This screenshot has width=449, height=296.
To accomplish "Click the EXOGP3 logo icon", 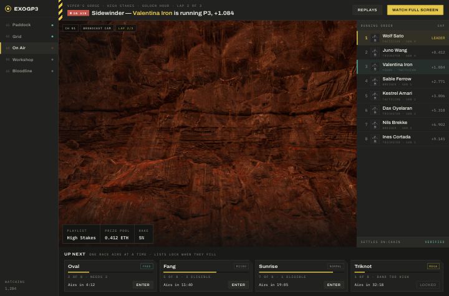I will (x=8, y=9).
